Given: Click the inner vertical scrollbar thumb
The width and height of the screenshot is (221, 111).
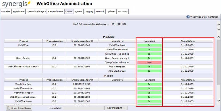Looking at the screenshot, I should (219, 62).
